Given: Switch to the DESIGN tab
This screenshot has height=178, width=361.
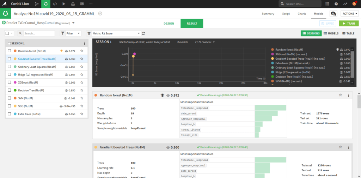Looking at the screenshot, I should (x=169, y=23).
